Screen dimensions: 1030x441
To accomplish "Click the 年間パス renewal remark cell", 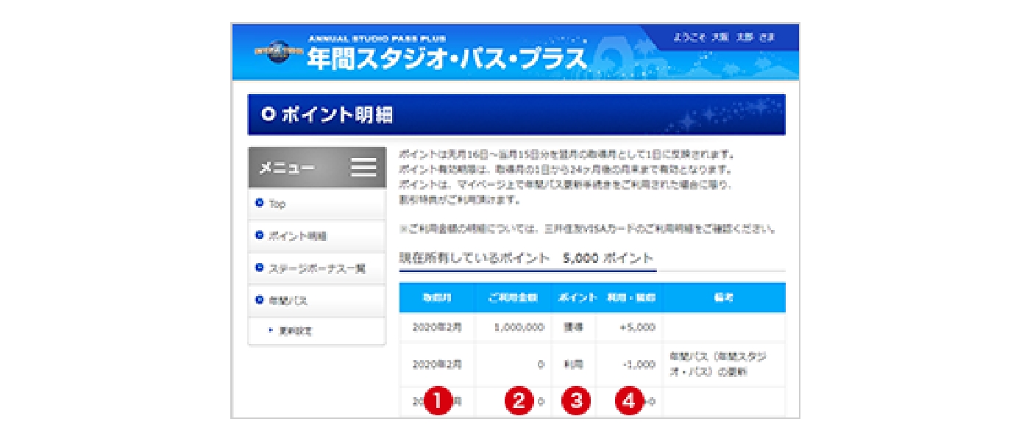I will coord(724,364).
